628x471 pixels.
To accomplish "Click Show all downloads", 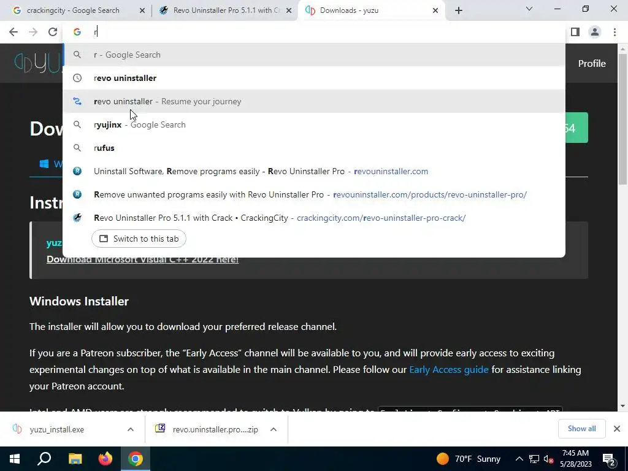I will click(581, 429).
